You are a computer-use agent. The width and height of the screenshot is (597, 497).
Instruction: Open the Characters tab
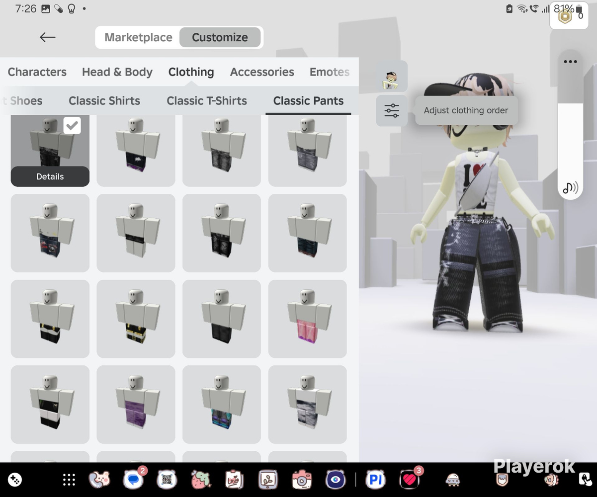coord(37,72)
